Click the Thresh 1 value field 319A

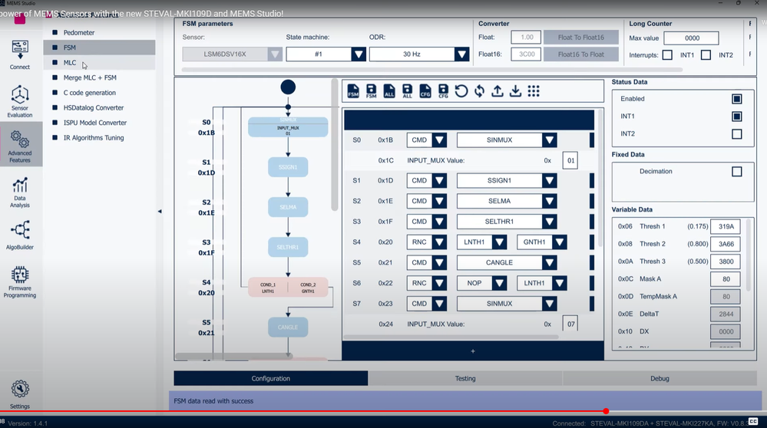coord(726,227)
